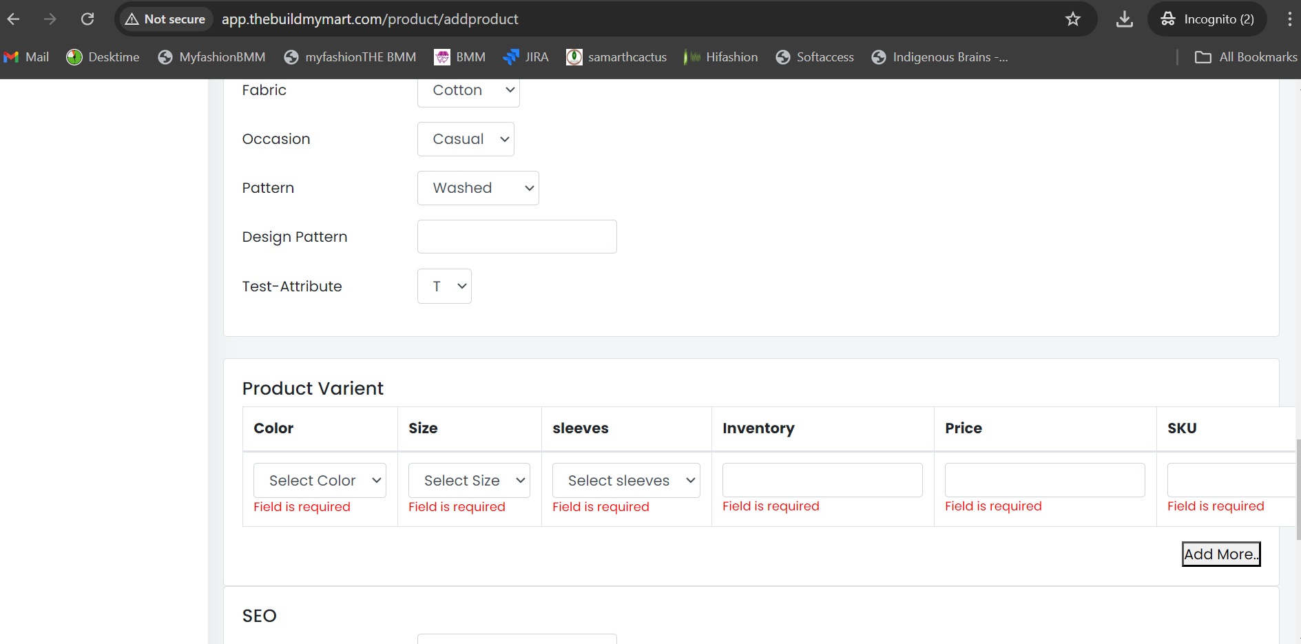Open the Softaccess bookmark

pyautogui.click(x=815, y=57)
